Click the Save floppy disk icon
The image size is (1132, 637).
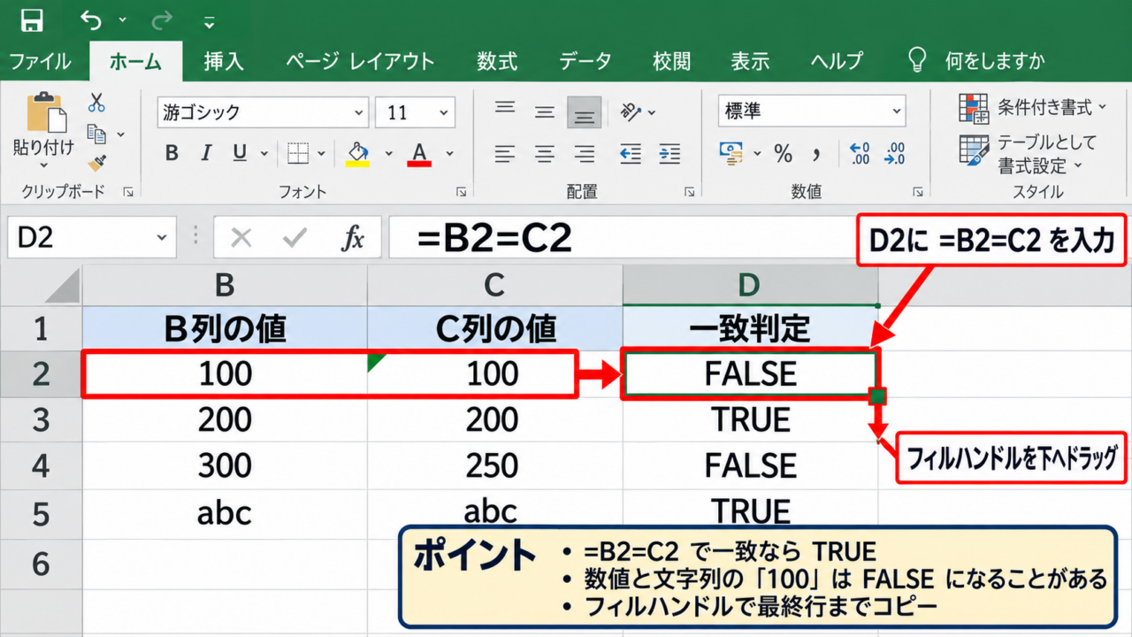point(33,19)
